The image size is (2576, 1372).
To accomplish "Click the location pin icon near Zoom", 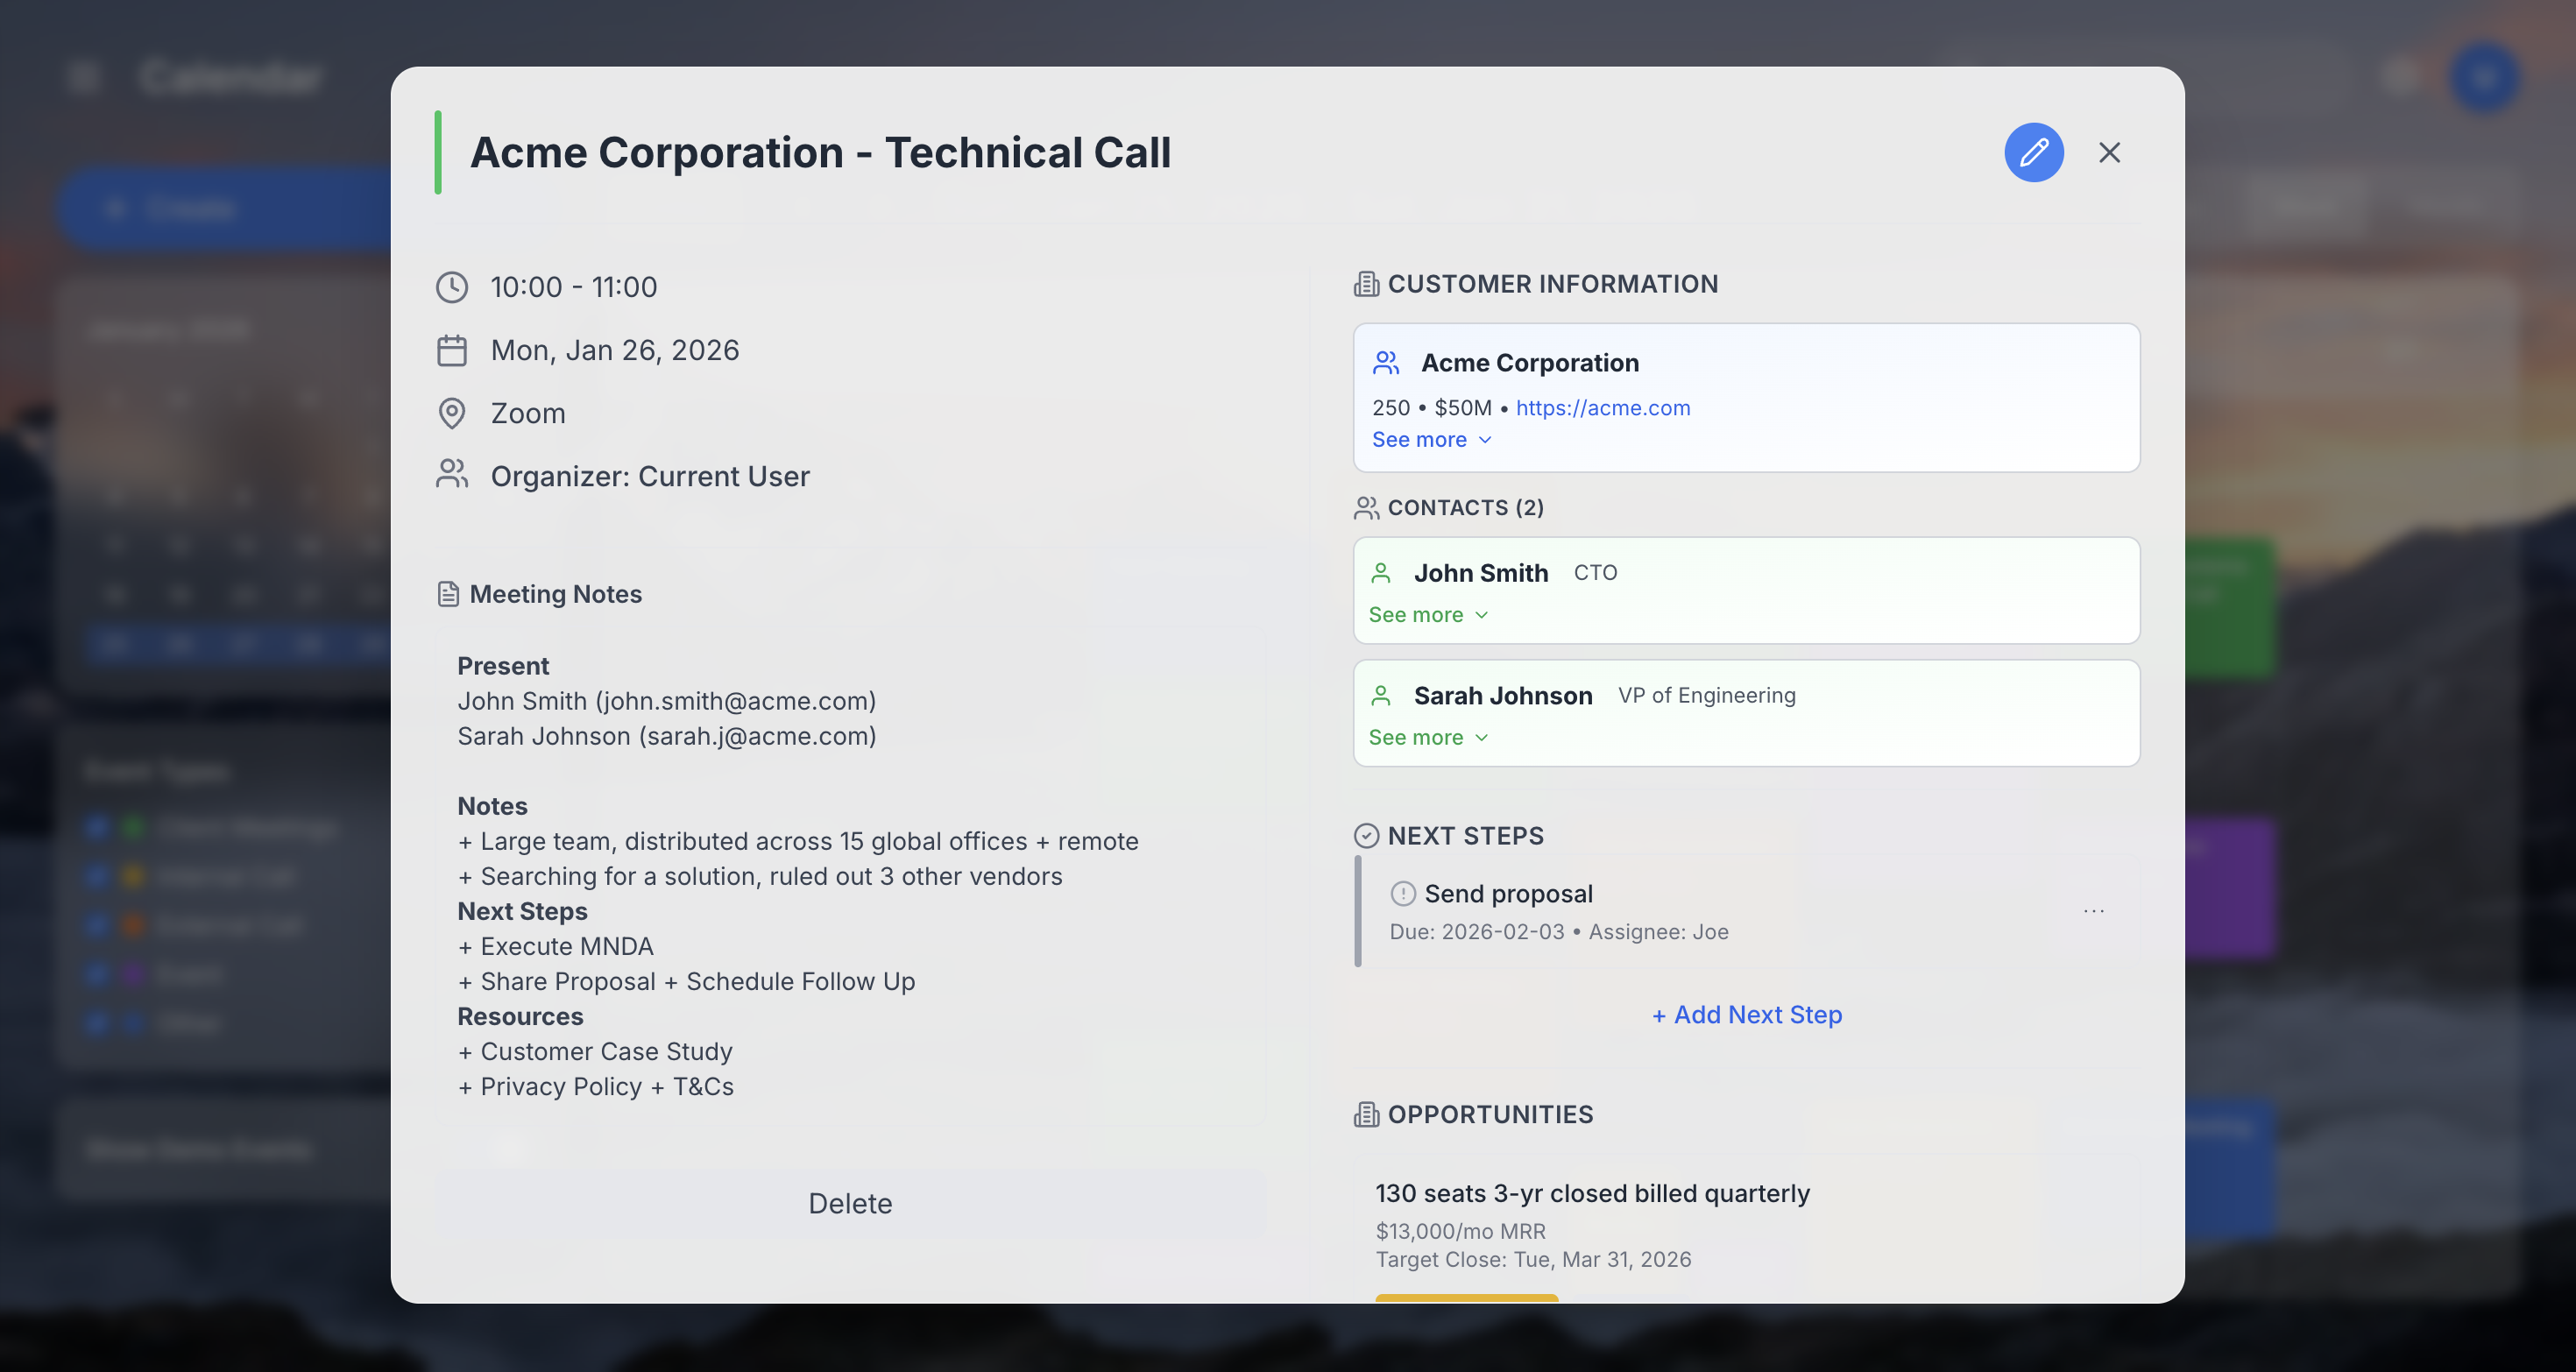I will tap(452, 413).
